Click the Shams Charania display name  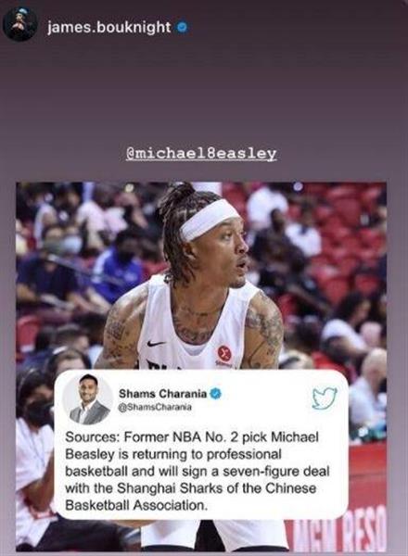[x=163, y=394]
